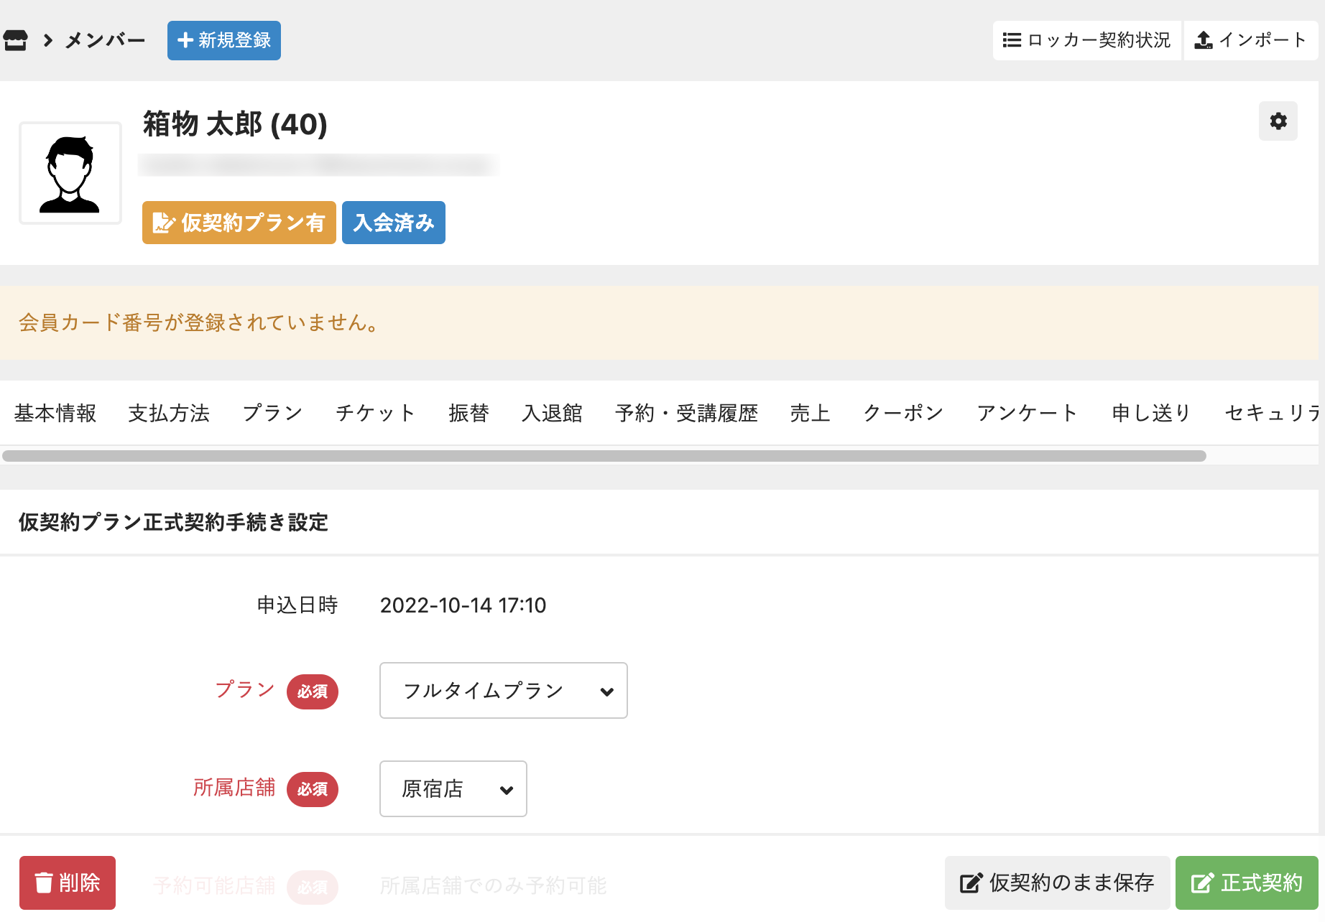Viewport: 1325px width, 922px height.
Task: Click the インポート upload button
Action: [1250, 40]
